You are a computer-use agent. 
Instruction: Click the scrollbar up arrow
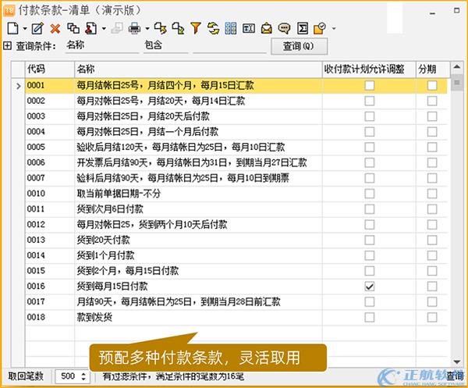456,67
